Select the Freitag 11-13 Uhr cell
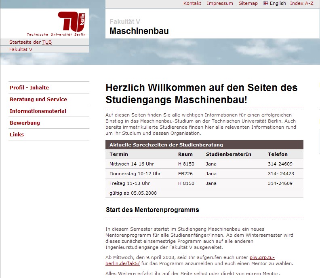This screenshot has height=278, width=320. click(130, 183)
